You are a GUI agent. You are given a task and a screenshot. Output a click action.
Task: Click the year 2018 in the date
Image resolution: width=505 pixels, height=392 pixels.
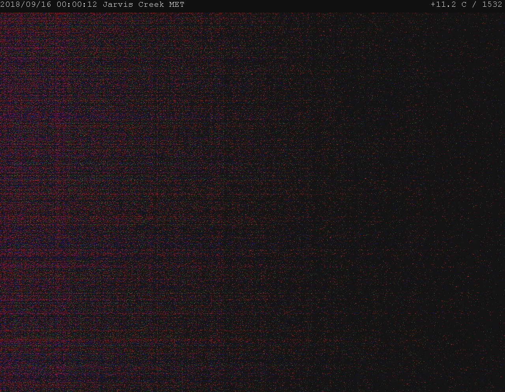10,5
